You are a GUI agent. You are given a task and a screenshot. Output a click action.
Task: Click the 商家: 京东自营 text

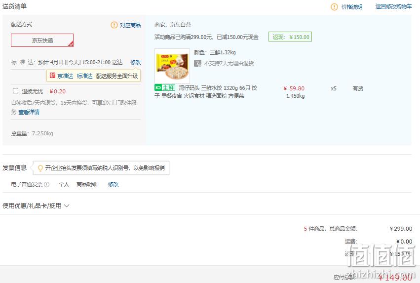click(x=173, y=25)
